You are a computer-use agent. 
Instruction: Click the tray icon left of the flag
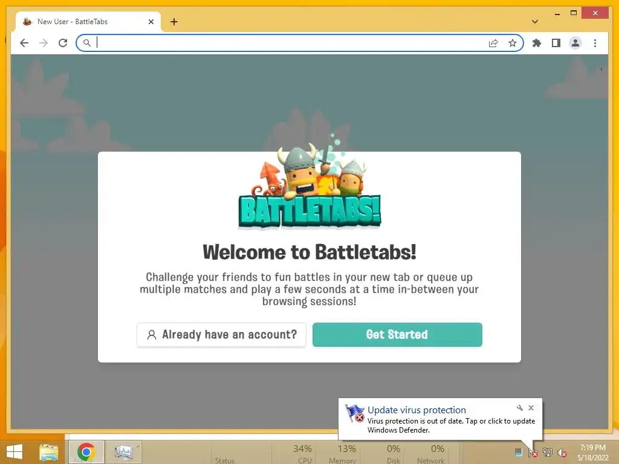(518, 452)
